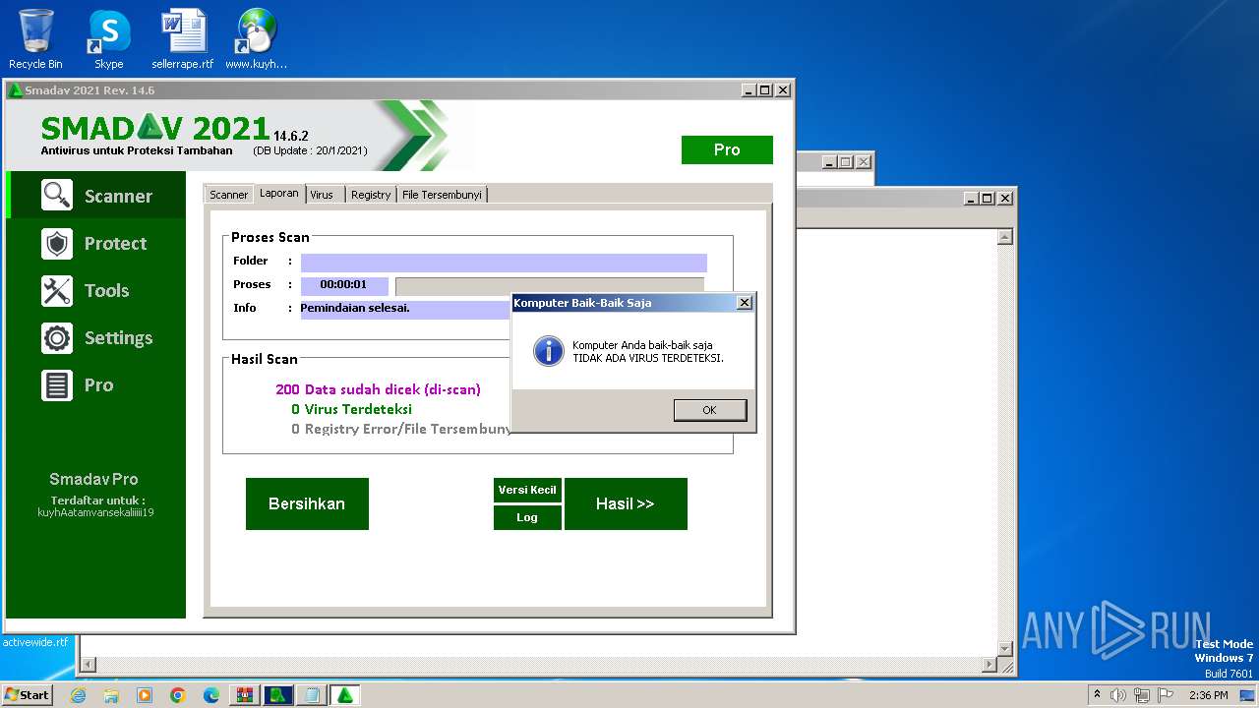This screenshot has width=1259, height=708.
Task: Open the dark Smadav installer taskbar item
Action: click(278, 695)
